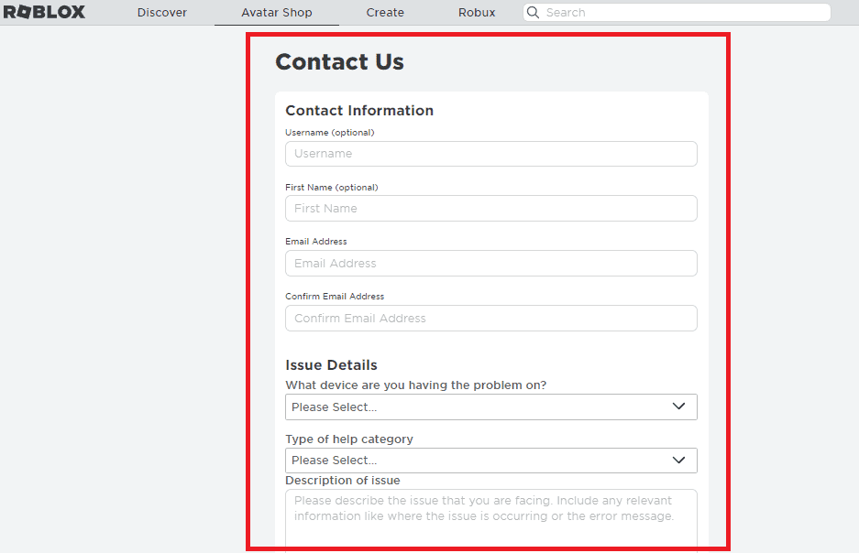Go to the Robux page
The width and height of the screenshot is (859, 553).
[477, 13]
